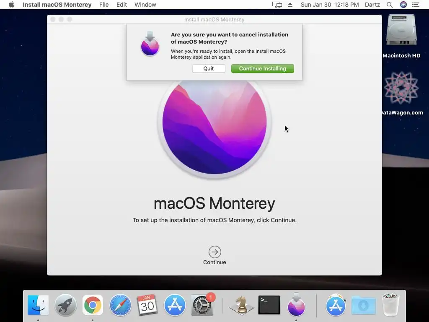The width and height of the screenshot is (429, 322).
Task: Click the Continue label below the arrow
Action: [214, 262]
